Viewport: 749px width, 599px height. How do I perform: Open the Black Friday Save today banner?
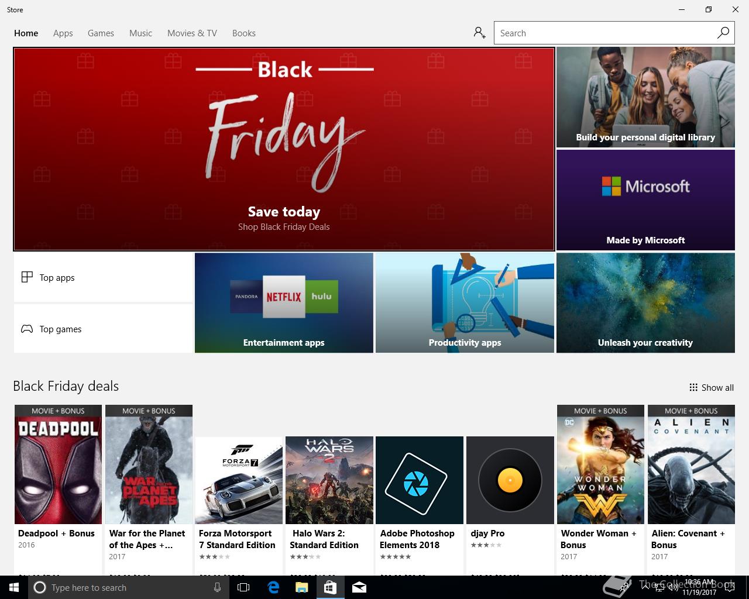point(284,149)
